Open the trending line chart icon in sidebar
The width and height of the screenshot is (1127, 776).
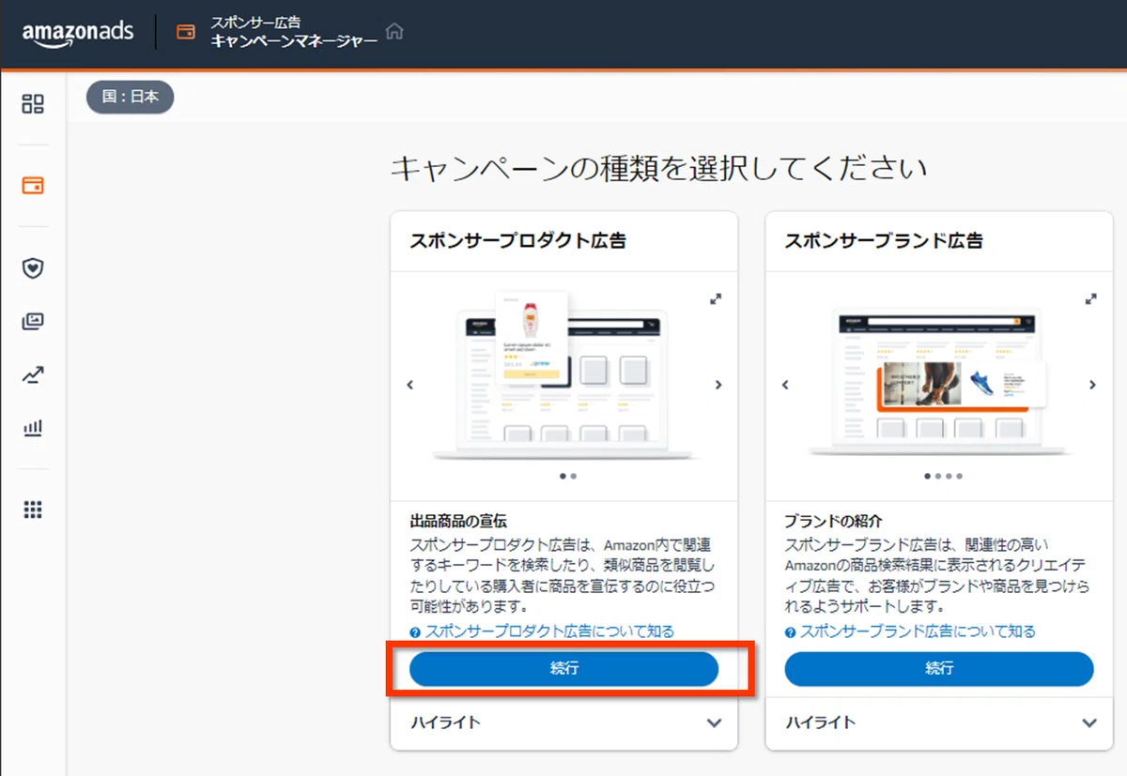point(33,375)
